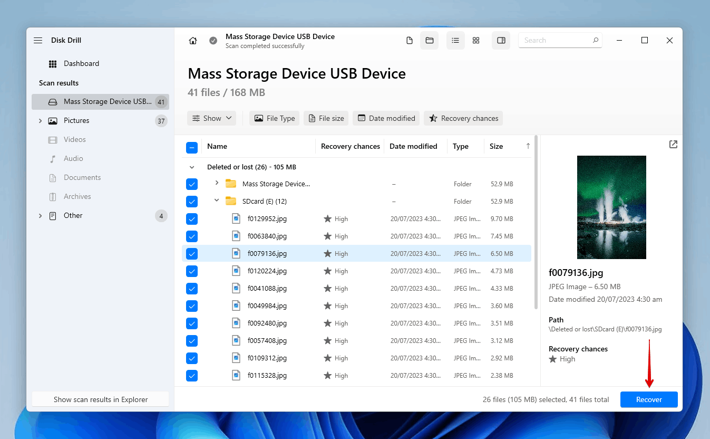Sort by the Name column header

(x=217, y=146)
